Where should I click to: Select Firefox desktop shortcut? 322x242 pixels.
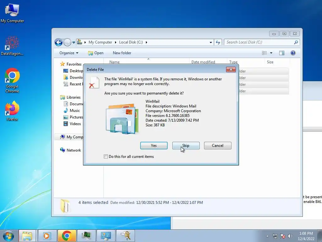[x=12, y=111]
